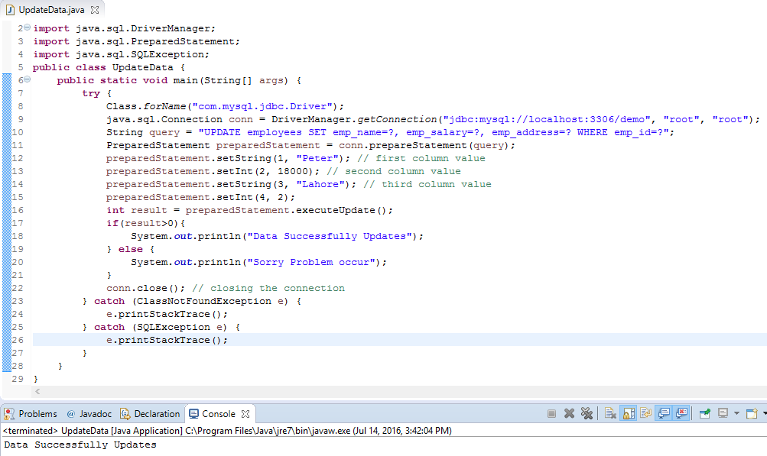This screenshot has width=767, height=456.
Task: Click the Declaration view icon
Action: (x=123, y=413)
